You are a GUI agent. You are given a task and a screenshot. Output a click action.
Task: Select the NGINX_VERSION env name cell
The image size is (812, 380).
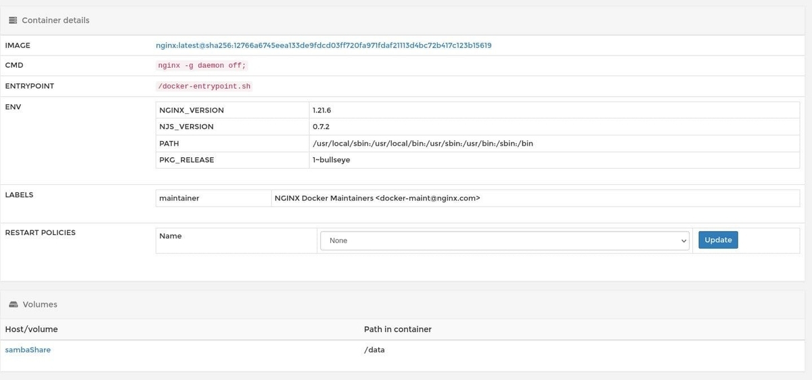point(191,110)
